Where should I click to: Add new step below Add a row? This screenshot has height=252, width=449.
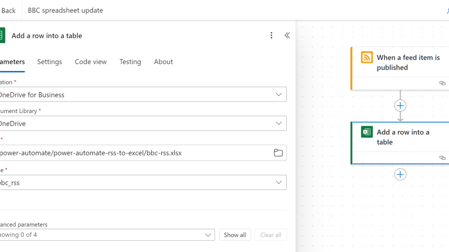[x=400, y=174]
